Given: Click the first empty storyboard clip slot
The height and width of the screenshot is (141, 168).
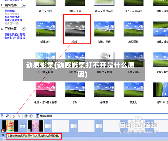Looking at the screenshot, I should click(x=61, y=126).
